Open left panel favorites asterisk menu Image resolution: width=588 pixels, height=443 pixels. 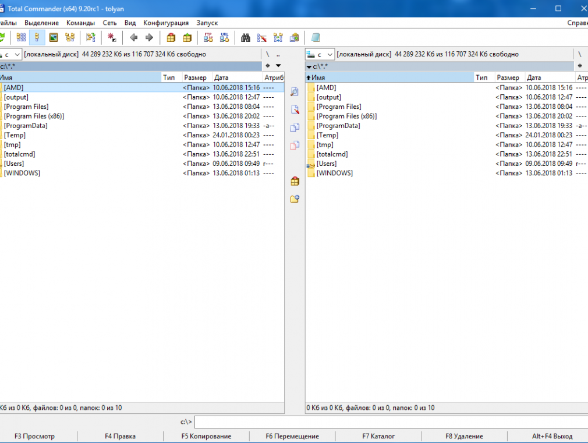267,66
